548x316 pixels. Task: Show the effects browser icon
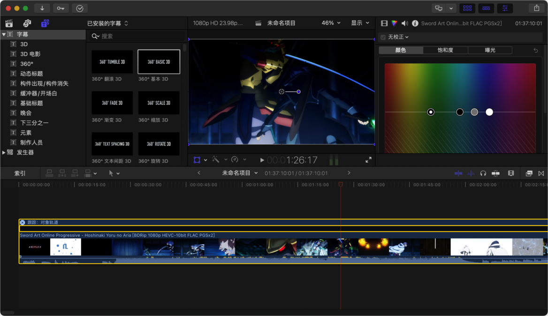(529, 173)
